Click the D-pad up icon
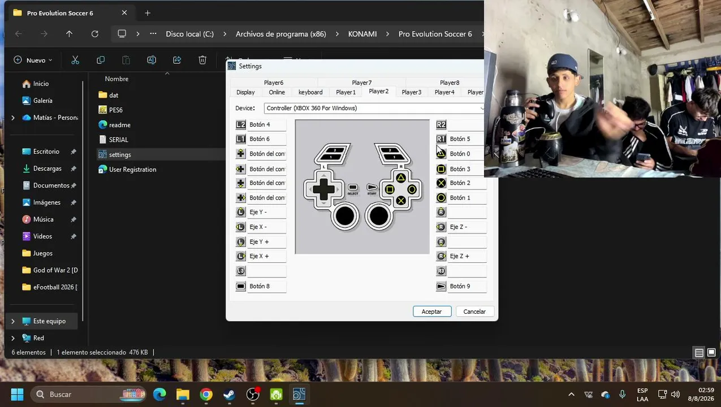 pyautogui.click(x=241, y=154)
